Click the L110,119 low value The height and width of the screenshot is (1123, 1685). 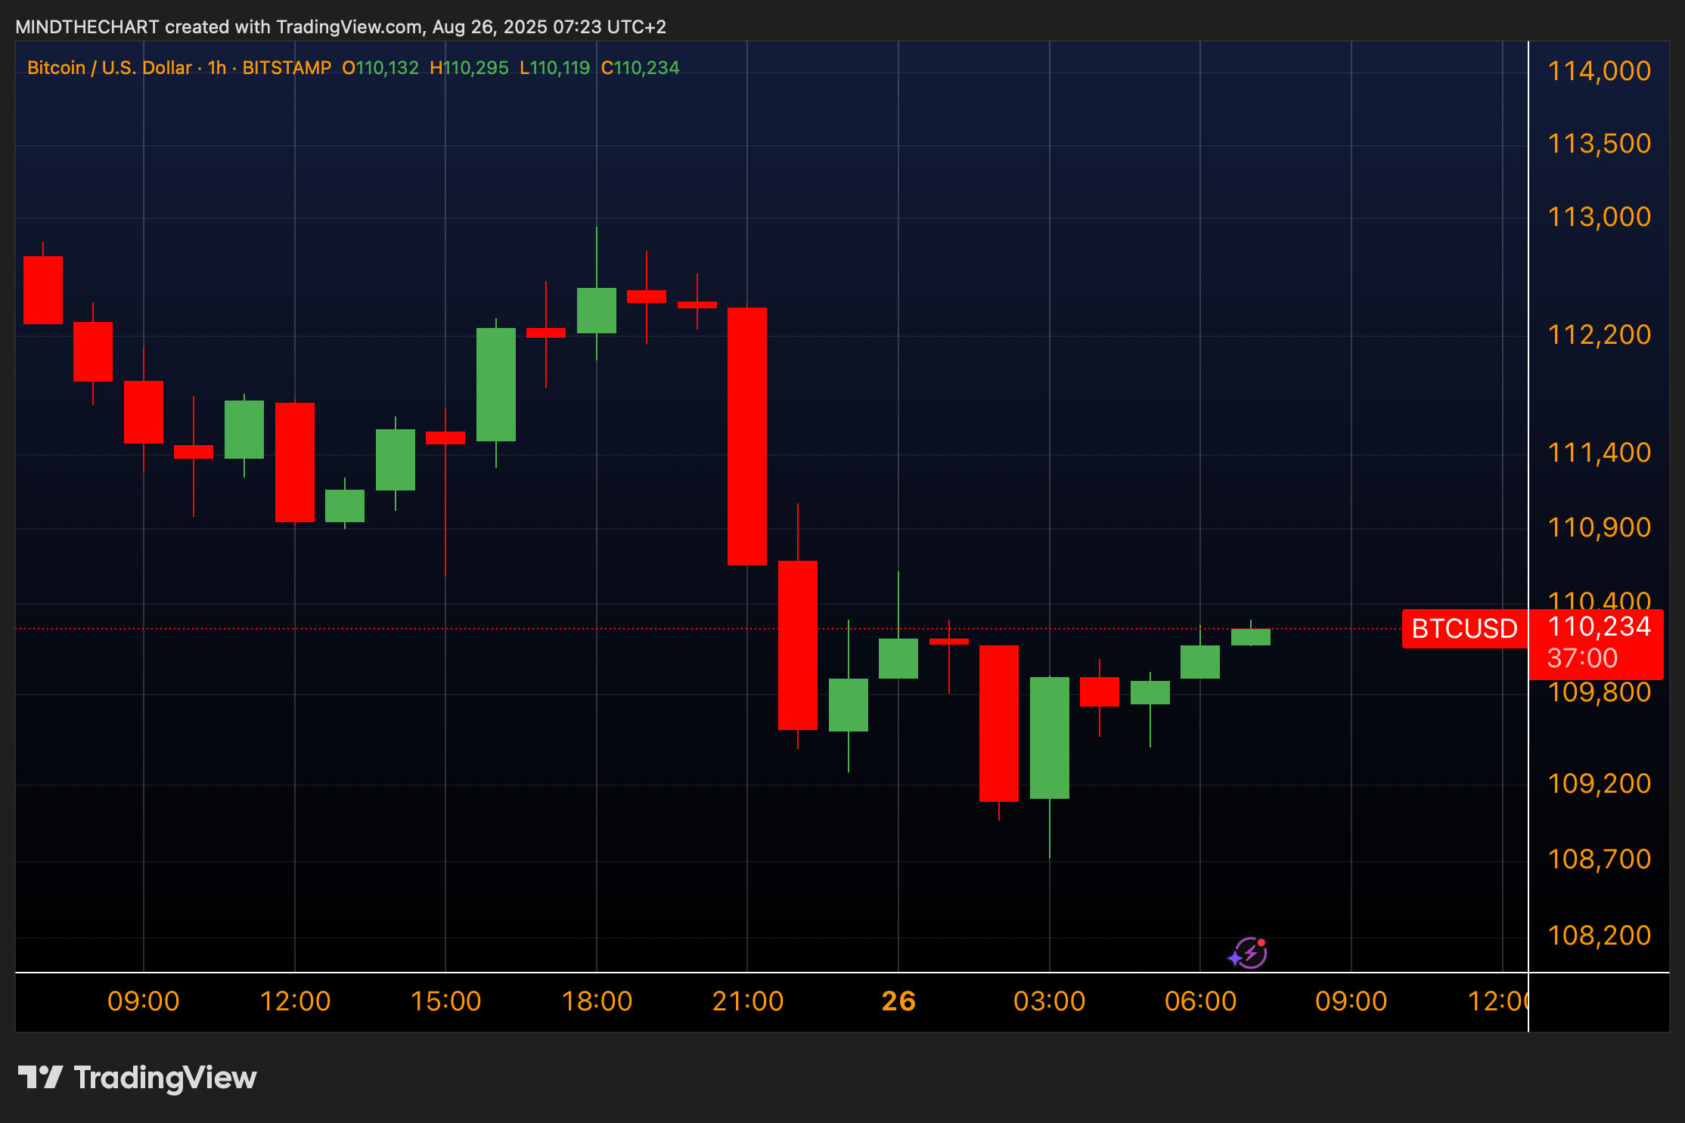click(554, 68)
